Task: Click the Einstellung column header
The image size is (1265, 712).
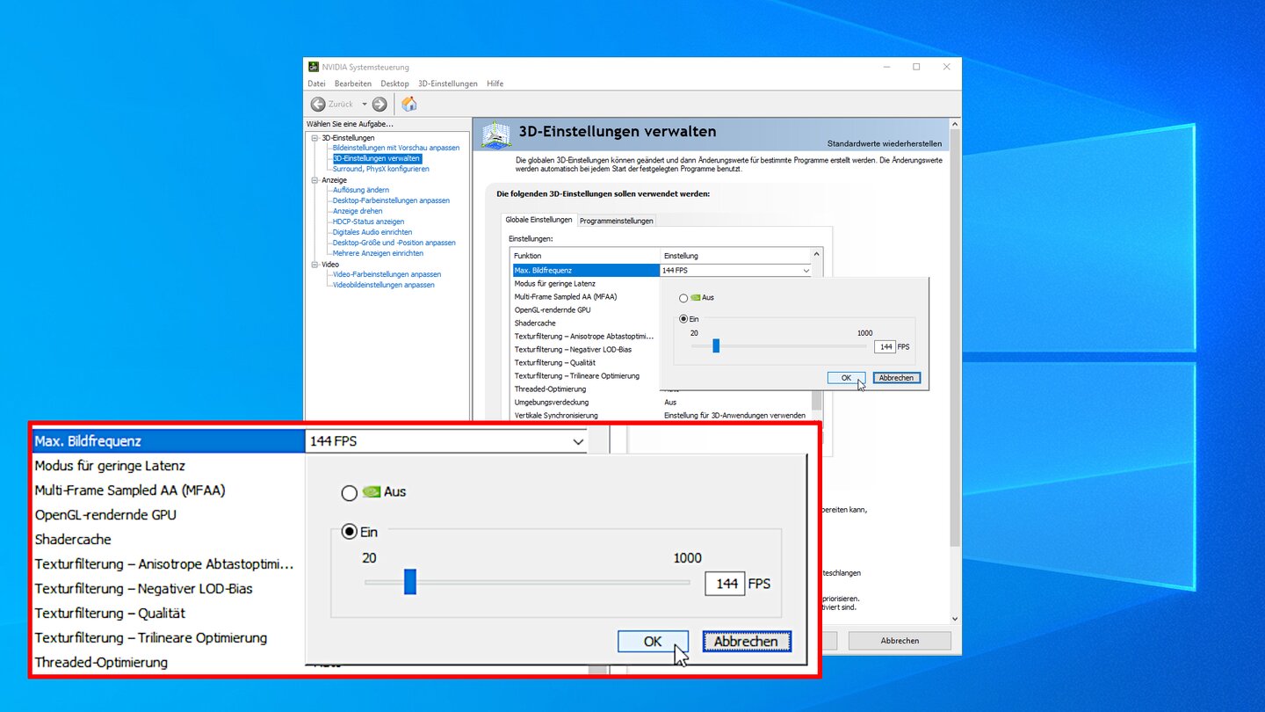Action: tap(736, 256)
